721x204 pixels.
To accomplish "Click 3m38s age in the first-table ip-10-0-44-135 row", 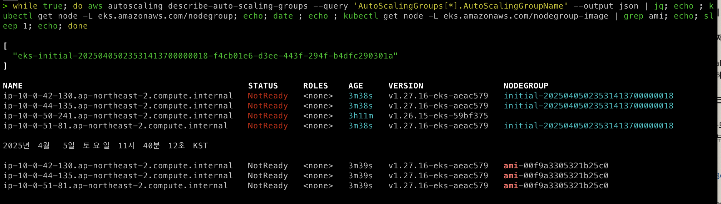I will 360,106.
